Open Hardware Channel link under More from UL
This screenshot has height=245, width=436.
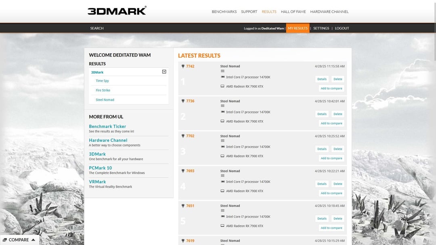(x=108, y=140)
